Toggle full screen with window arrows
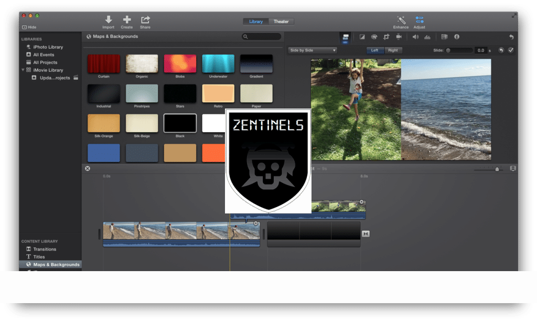Screen dimensions: 537x322 pos(514,15)
